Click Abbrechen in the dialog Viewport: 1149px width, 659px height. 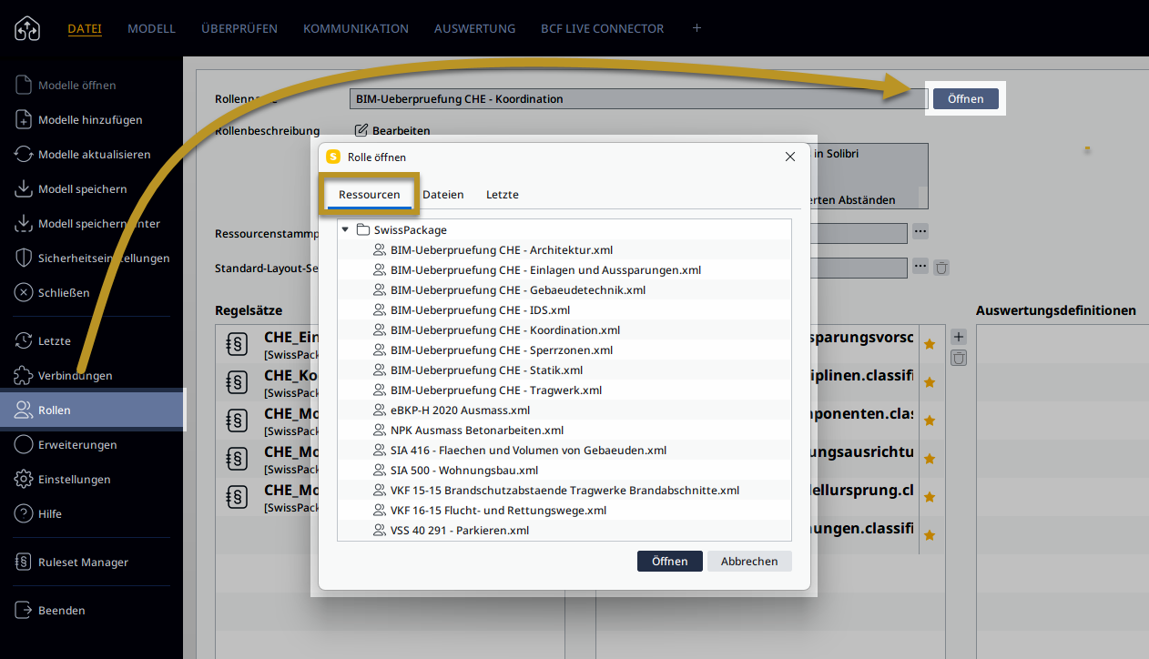(x=749, y=561)
